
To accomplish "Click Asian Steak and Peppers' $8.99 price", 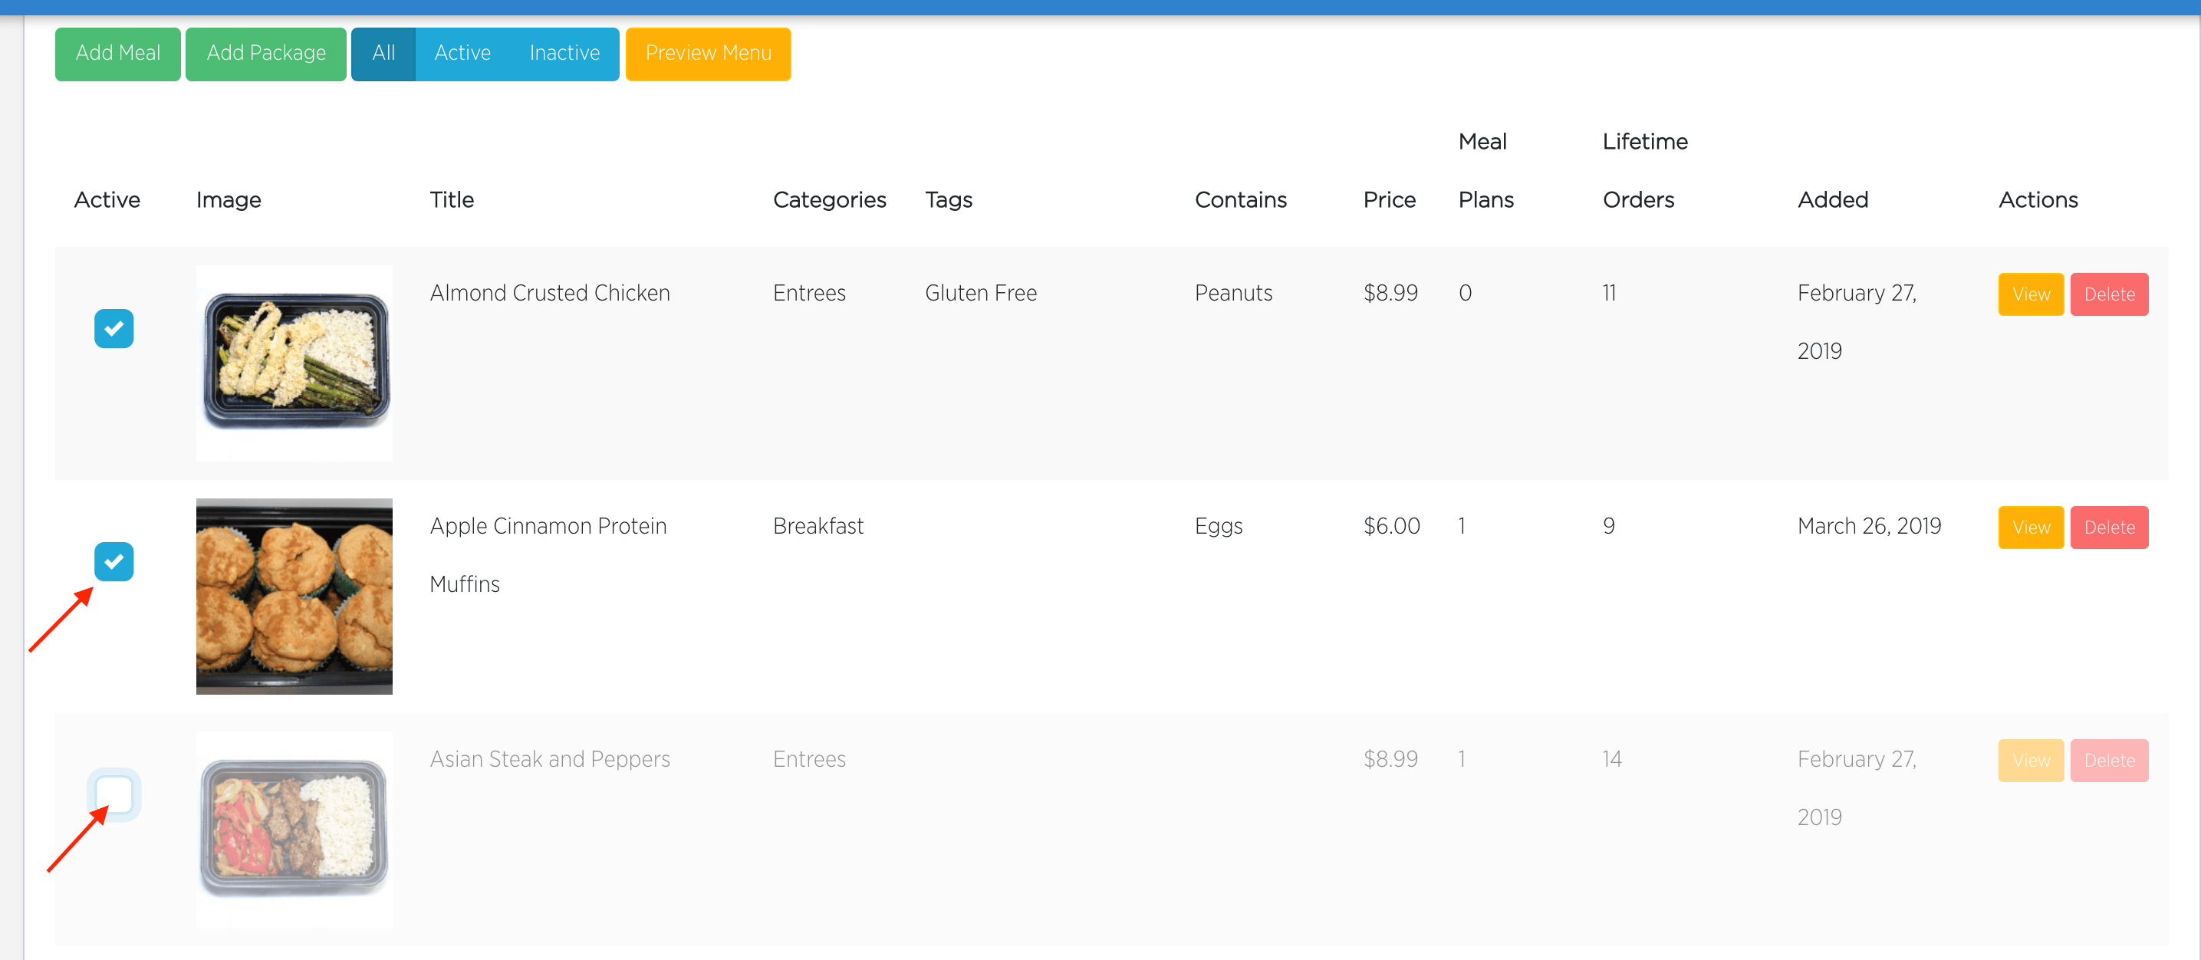I will coord(1390,759).
